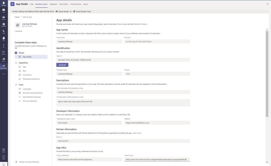The height and width of the screenshot is (166, 271).
Task: Open Chat in the Teams sidebar
Action: click(x=4, y=11)
